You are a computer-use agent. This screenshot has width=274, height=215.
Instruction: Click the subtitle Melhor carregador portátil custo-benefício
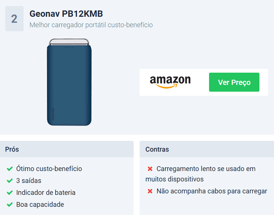coord(91,25)
